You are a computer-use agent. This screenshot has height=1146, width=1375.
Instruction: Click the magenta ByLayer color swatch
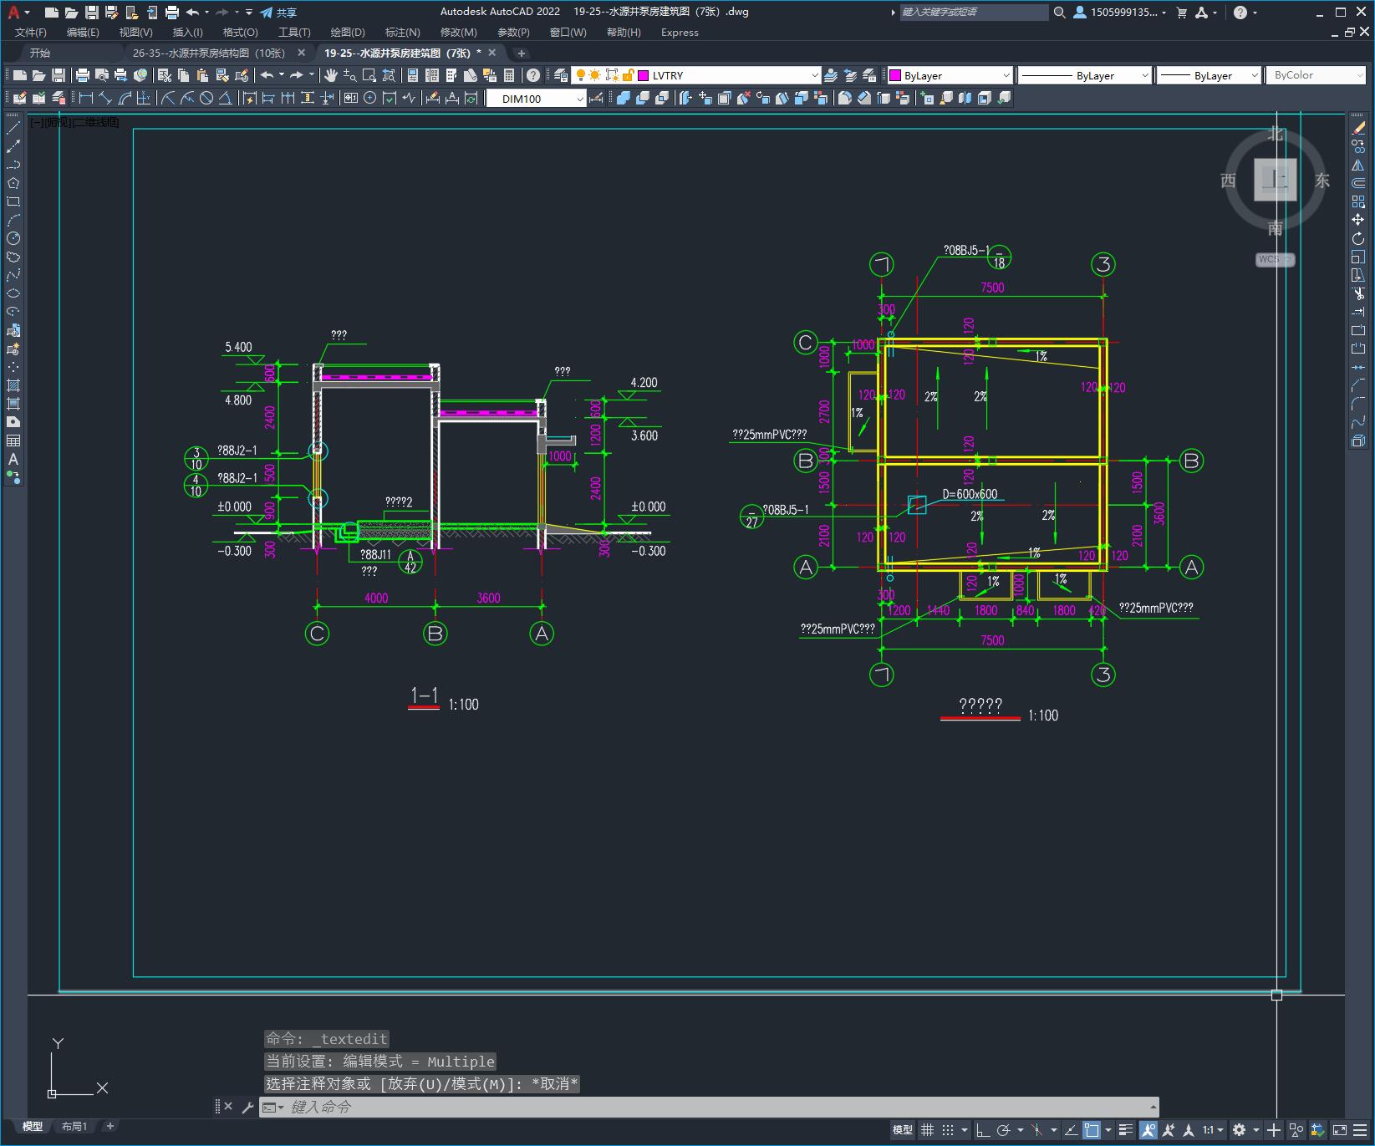tap(895, 75)
